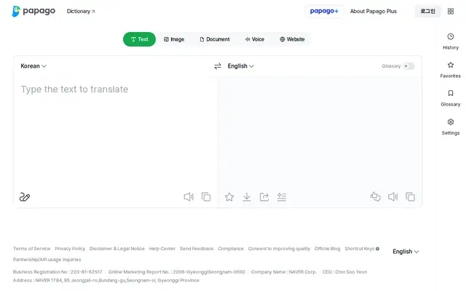Listen to translated text speaker icon
Image resolution: width=466 pixels, height=291 pixels.
(x=393, y=196)
